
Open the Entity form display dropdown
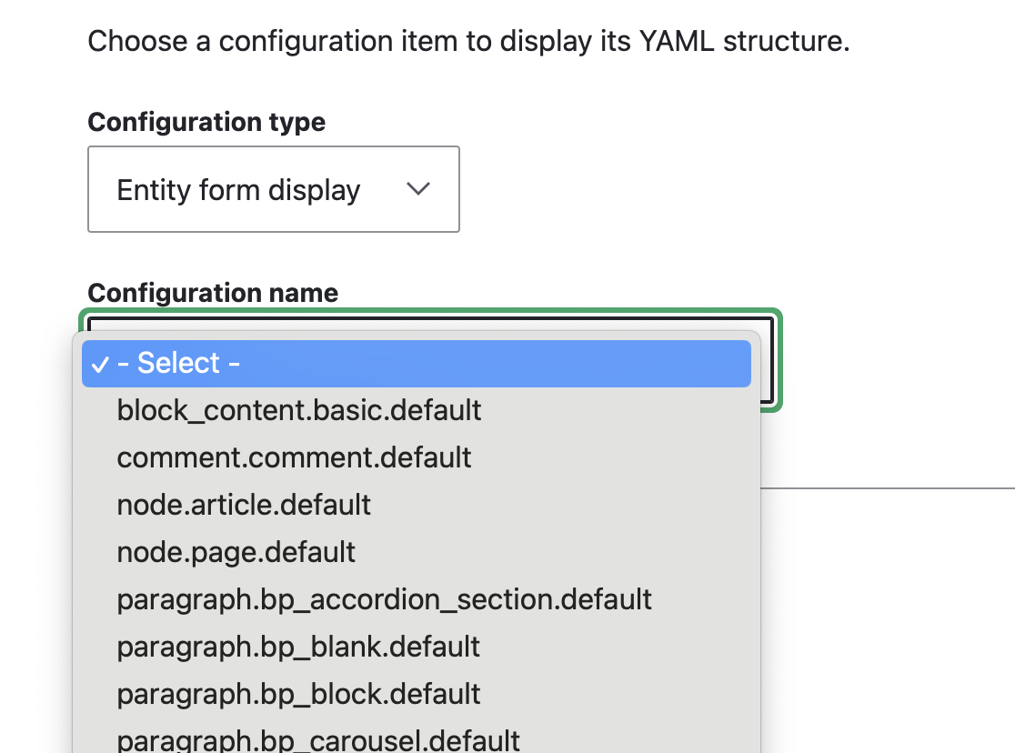pyautogui.click(x=273, y=189)
